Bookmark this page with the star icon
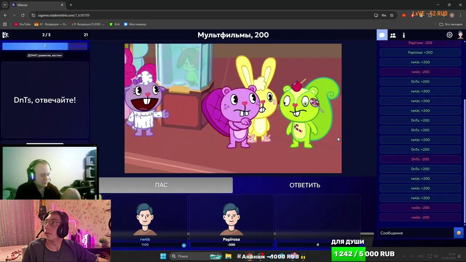 pyautogui.click(x=392, y=15)
